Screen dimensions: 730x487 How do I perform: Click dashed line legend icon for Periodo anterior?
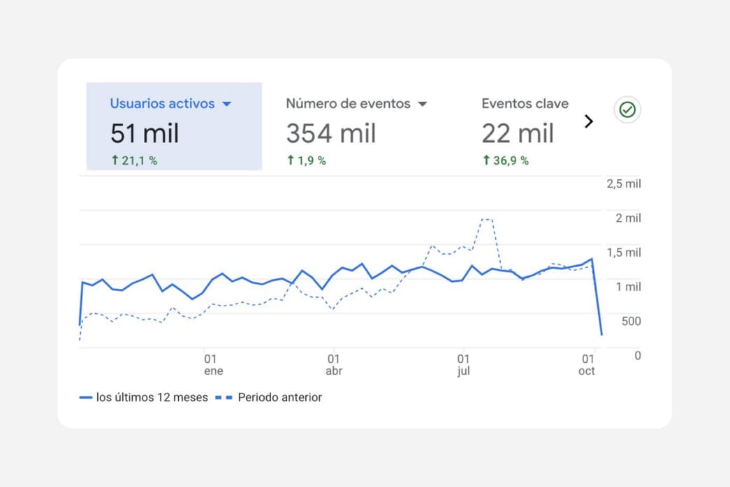click(224, 398)
